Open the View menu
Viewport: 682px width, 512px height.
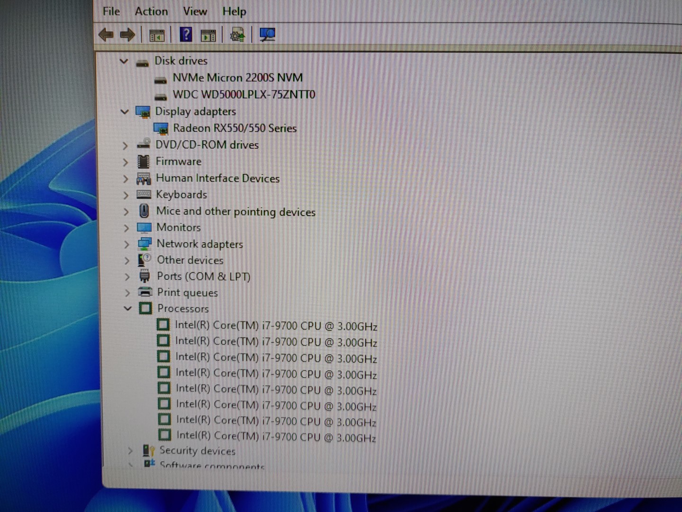coord(195,11)
